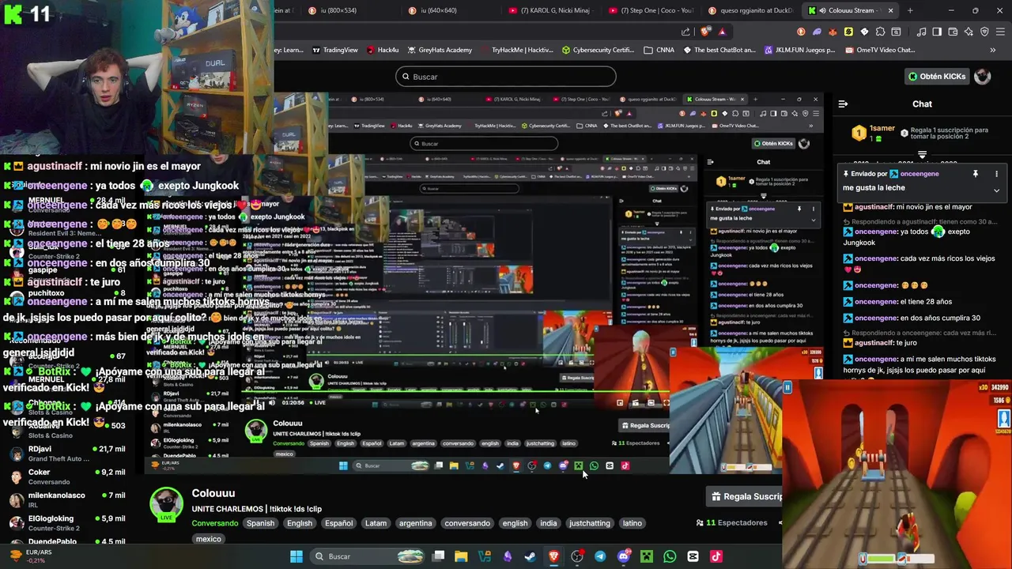The width and height of the screenshot is (1012, 569).
Task: Open the TradingView bookmark
Action: tap(335, 50)
